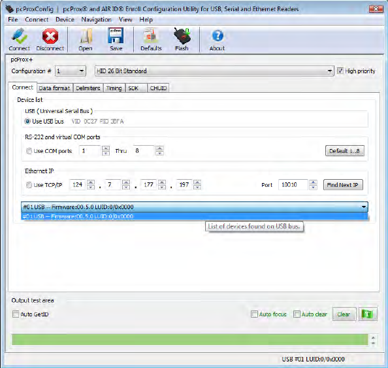Image resolution: width=388 pixels, height=368 pixels.
Task: Click the Clear button
Action: [344, 314]
